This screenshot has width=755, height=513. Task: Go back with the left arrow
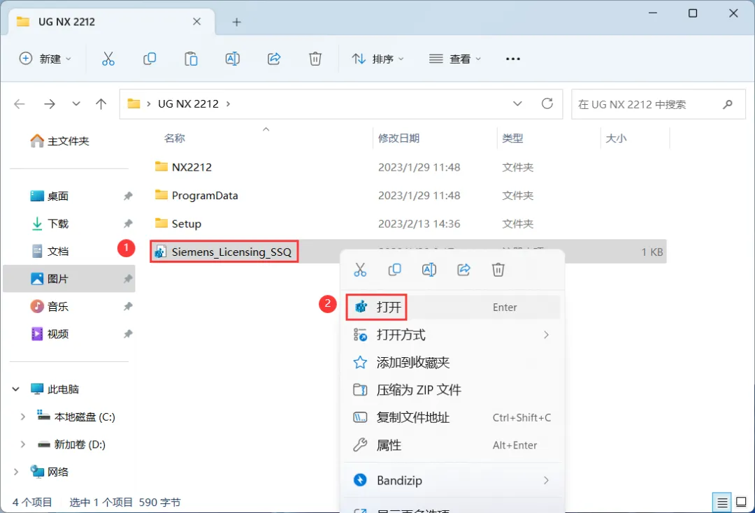click(x=20, y=104)
